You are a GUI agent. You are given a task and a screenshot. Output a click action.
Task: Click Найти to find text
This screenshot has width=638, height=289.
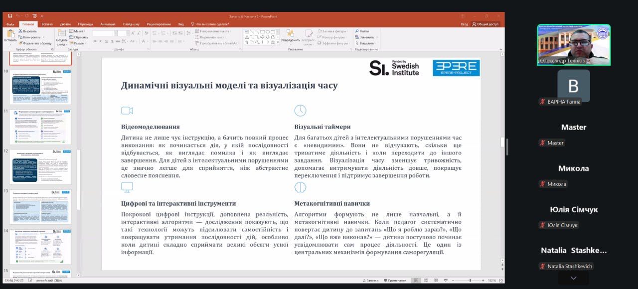[x=362, y=31]
